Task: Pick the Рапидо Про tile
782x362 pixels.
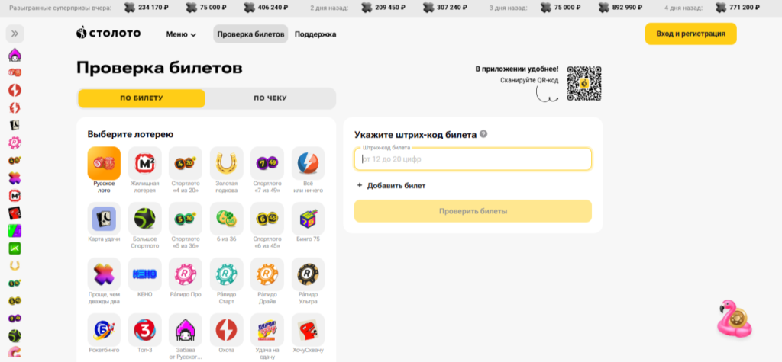Action: point(186,278)
